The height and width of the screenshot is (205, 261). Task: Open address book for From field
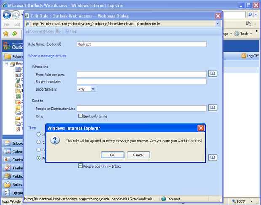pos(213,74)
